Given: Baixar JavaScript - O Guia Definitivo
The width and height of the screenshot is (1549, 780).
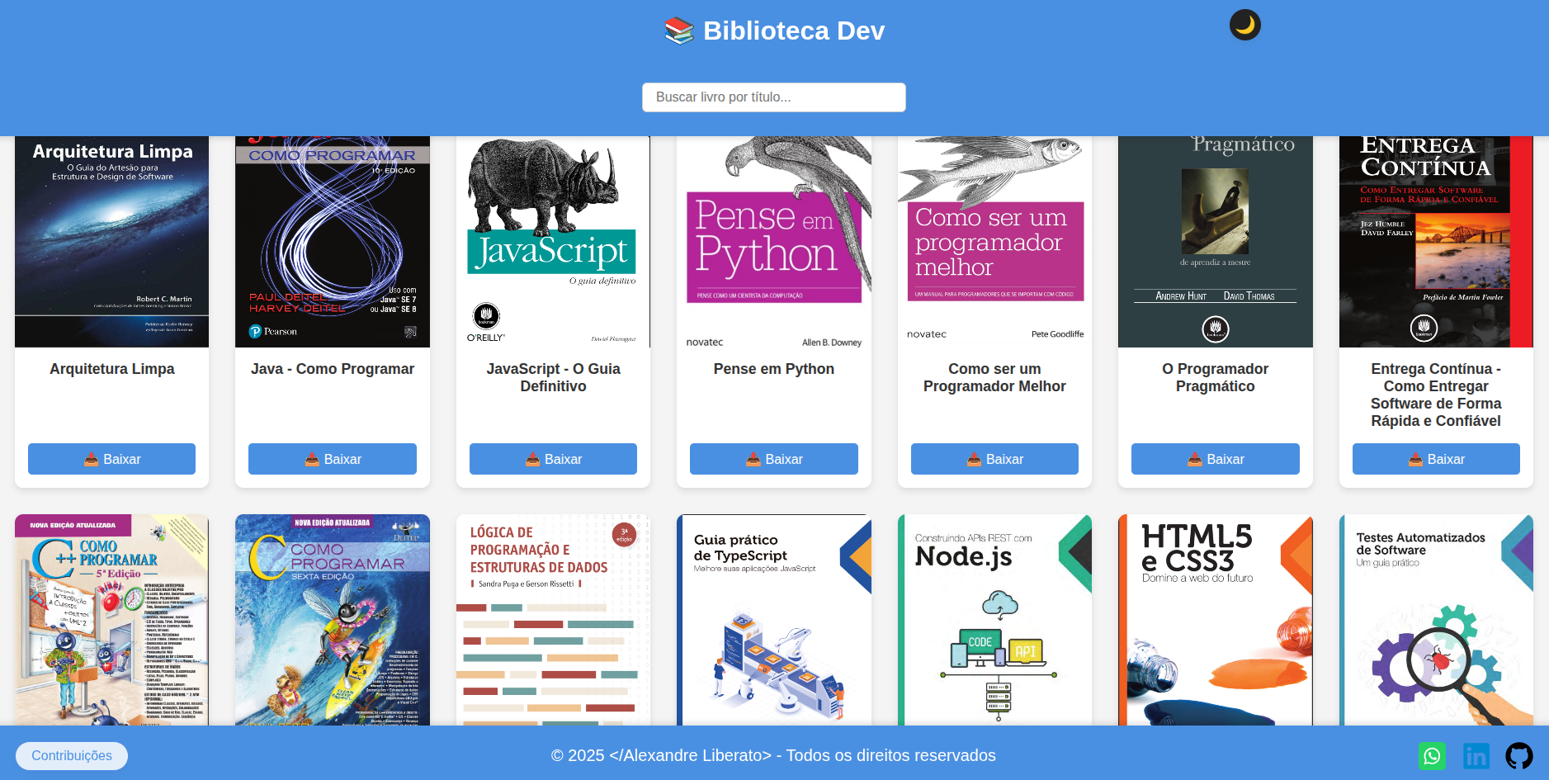Looking at the screenshot, I should [553, 459].
